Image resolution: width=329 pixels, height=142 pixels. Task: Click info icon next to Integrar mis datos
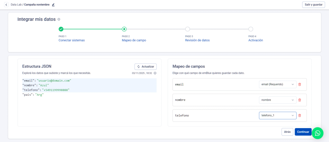pos(59,20)
